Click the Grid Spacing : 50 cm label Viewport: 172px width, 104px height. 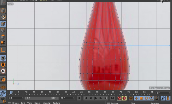pos(159,88)
